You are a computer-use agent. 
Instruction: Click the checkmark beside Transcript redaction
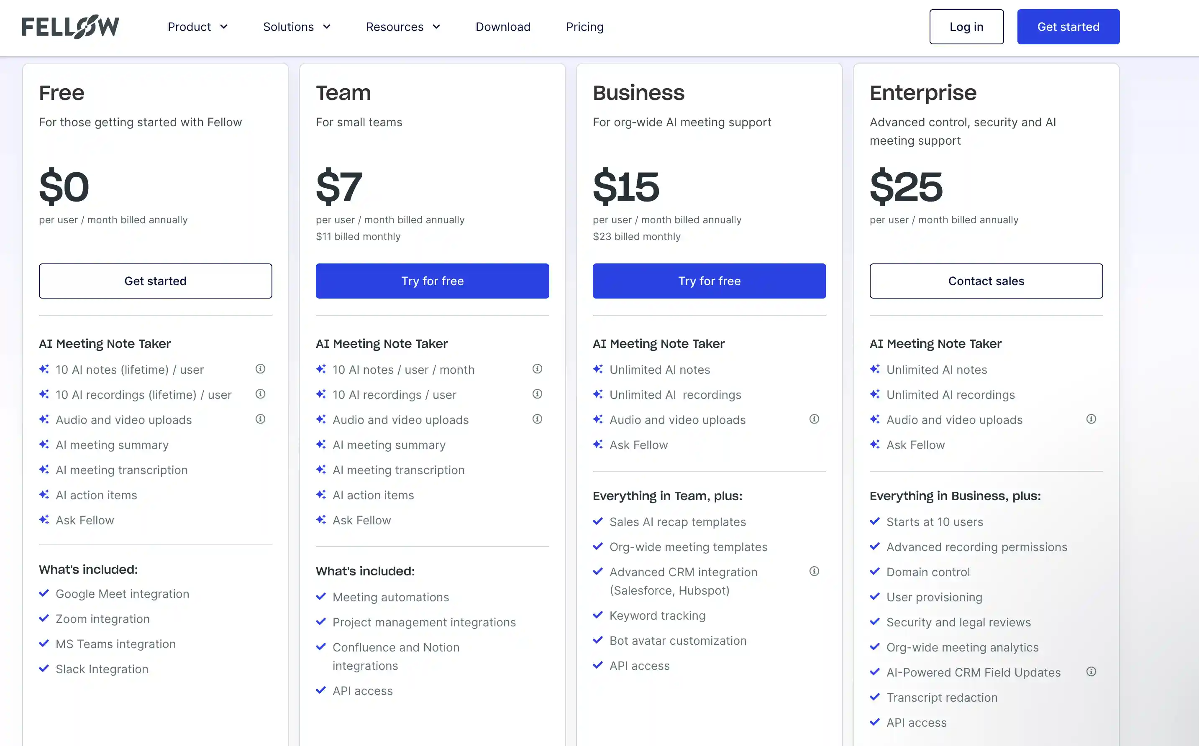[875, 697]
